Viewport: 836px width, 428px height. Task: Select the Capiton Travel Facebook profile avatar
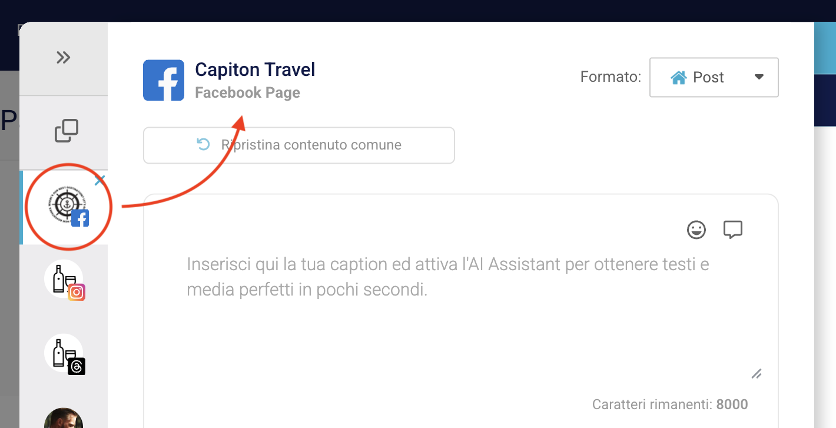pyautogui.click(x=67, y=207)
